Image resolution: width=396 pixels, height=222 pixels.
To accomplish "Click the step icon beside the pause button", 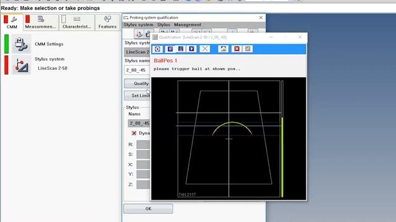I will pos(181,49).
